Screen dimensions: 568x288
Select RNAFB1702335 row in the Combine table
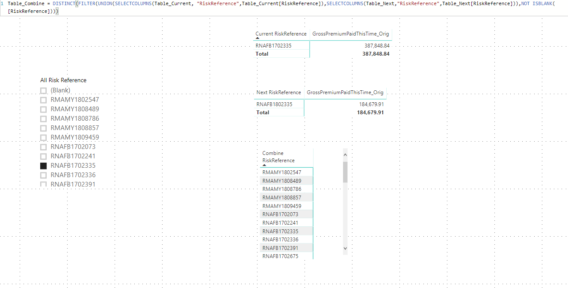tap(287, 231)
